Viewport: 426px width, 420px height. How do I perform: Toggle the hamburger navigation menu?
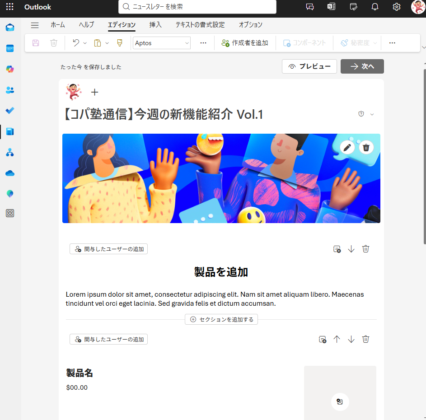pyautogui.click(x=35, y=25)
